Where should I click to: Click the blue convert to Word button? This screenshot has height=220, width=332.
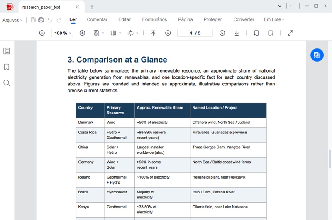tap(317, 55)
